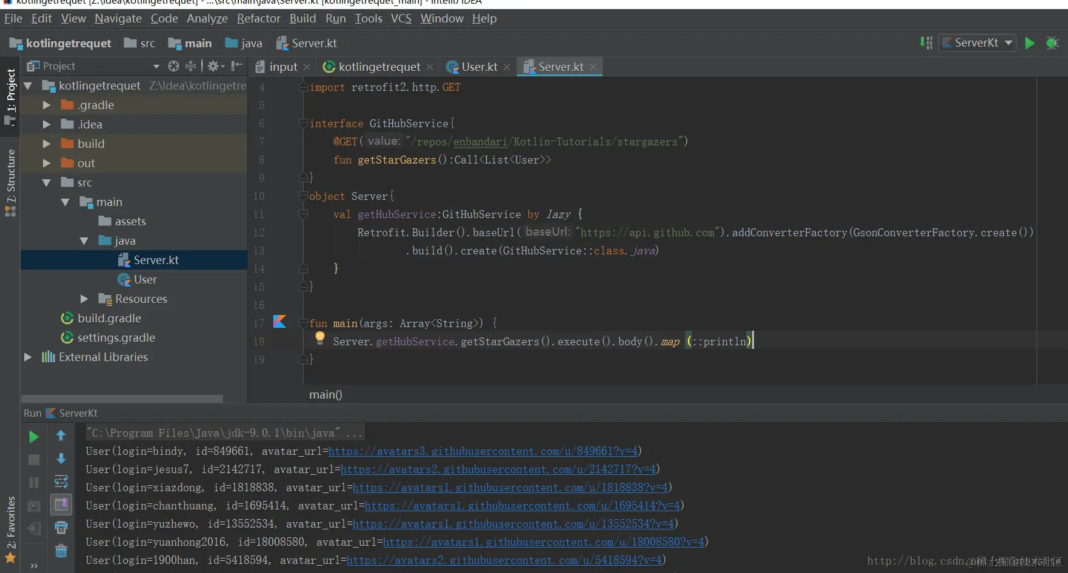Toggle soft-wrap in the console

point(61,482)
